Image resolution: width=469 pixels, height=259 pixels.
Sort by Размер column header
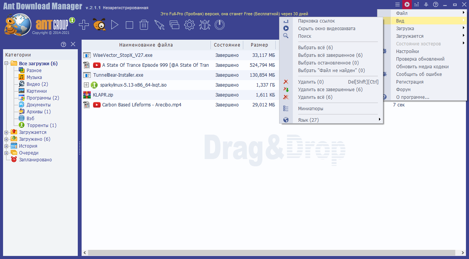259,45
